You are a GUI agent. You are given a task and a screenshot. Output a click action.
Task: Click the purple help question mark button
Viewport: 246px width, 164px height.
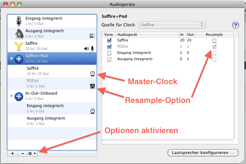click(x=235, y=25)
